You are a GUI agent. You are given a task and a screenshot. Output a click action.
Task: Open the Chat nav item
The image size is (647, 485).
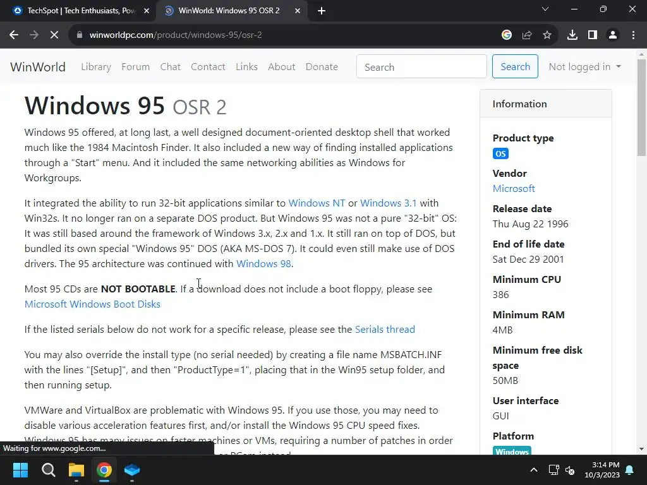pos(171,67)
